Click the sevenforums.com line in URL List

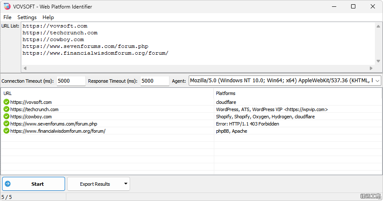[85, 46]
